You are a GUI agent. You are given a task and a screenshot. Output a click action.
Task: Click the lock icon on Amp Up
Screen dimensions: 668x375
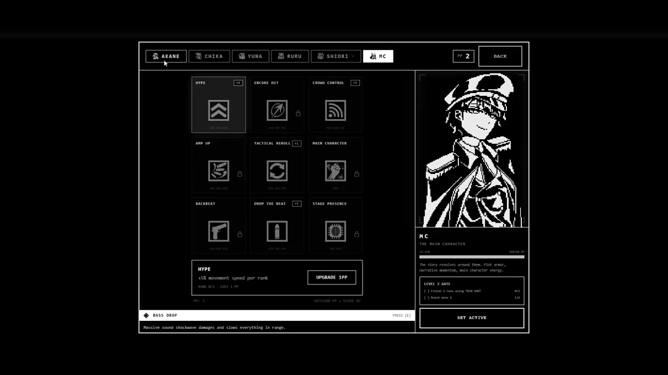click(x=240, y=174)
